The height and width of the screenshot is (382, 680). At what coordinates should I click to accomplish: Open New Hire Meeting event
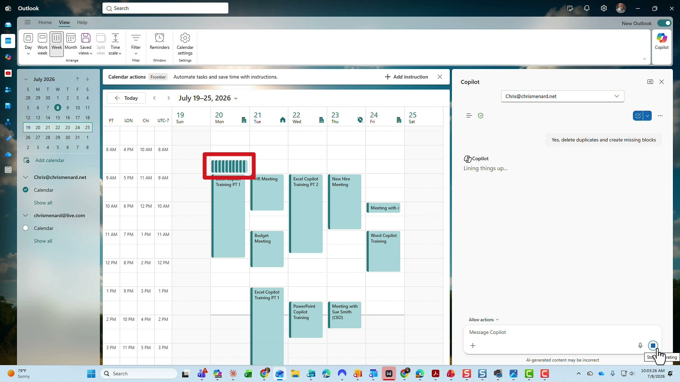tap(345, 202)
